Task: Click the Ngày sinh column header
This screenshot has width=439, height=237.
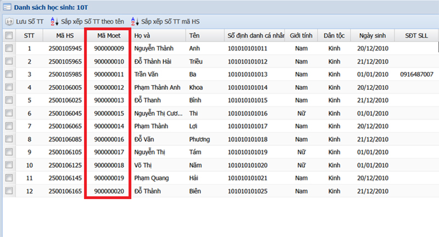Action: pyautogui.click(x=373, y=36)
